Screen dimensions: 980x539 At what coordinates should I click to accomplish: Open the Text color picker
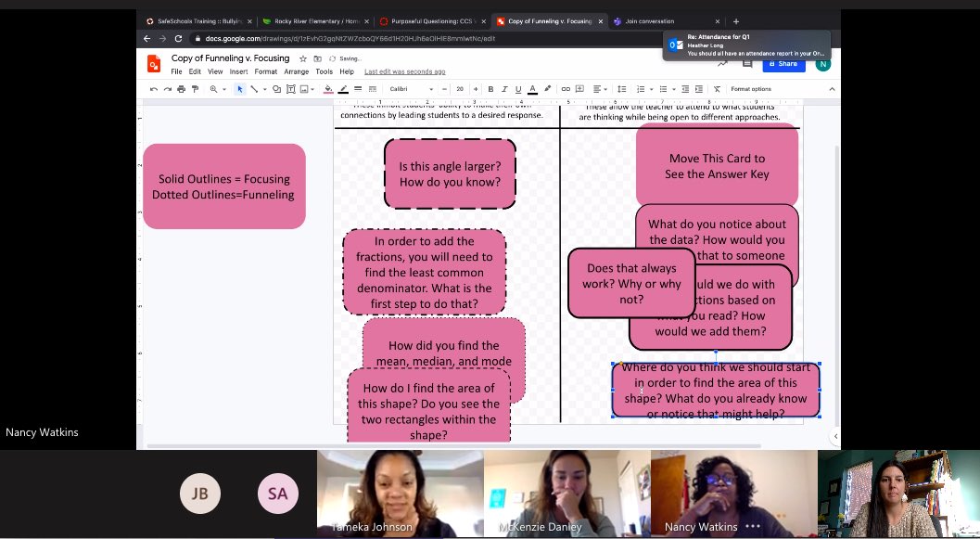532,89
